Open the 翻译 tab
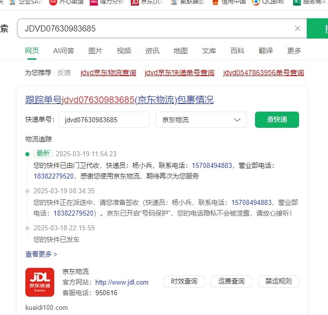Viewport: 328px width, 315px height. pos(266,51)
